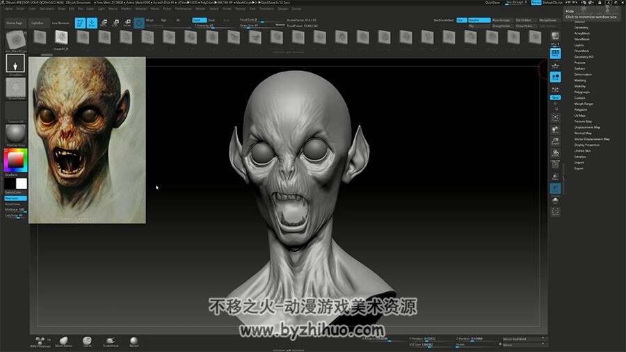Viewport: 626px width, 352px height.
Task: Select the Rotate transform icon in top shelf
Action: [127, 23]
